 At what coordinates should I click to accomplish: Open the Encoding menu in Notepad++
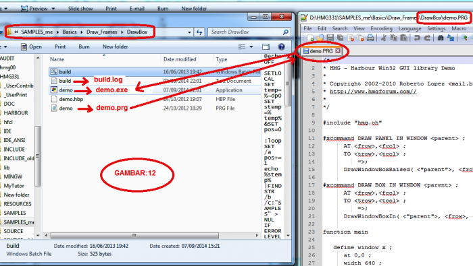point(381,28)
